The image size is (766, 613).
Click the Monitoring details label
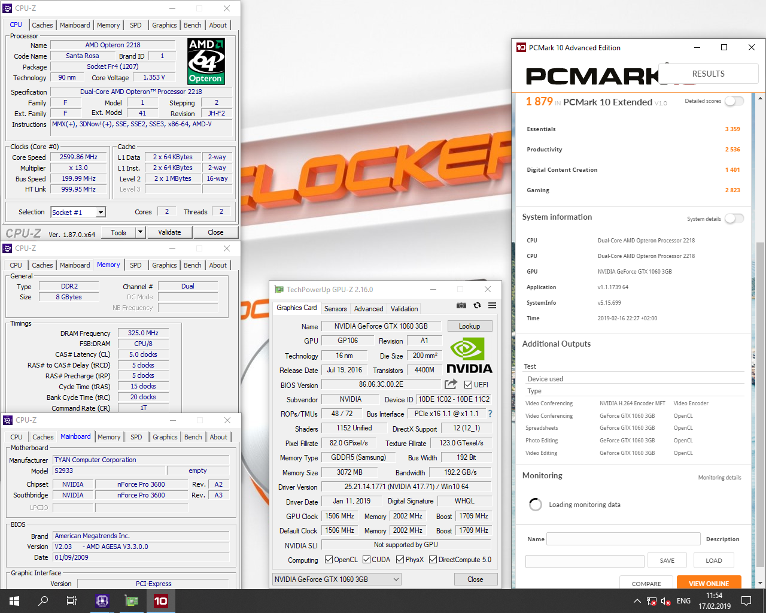720,478
